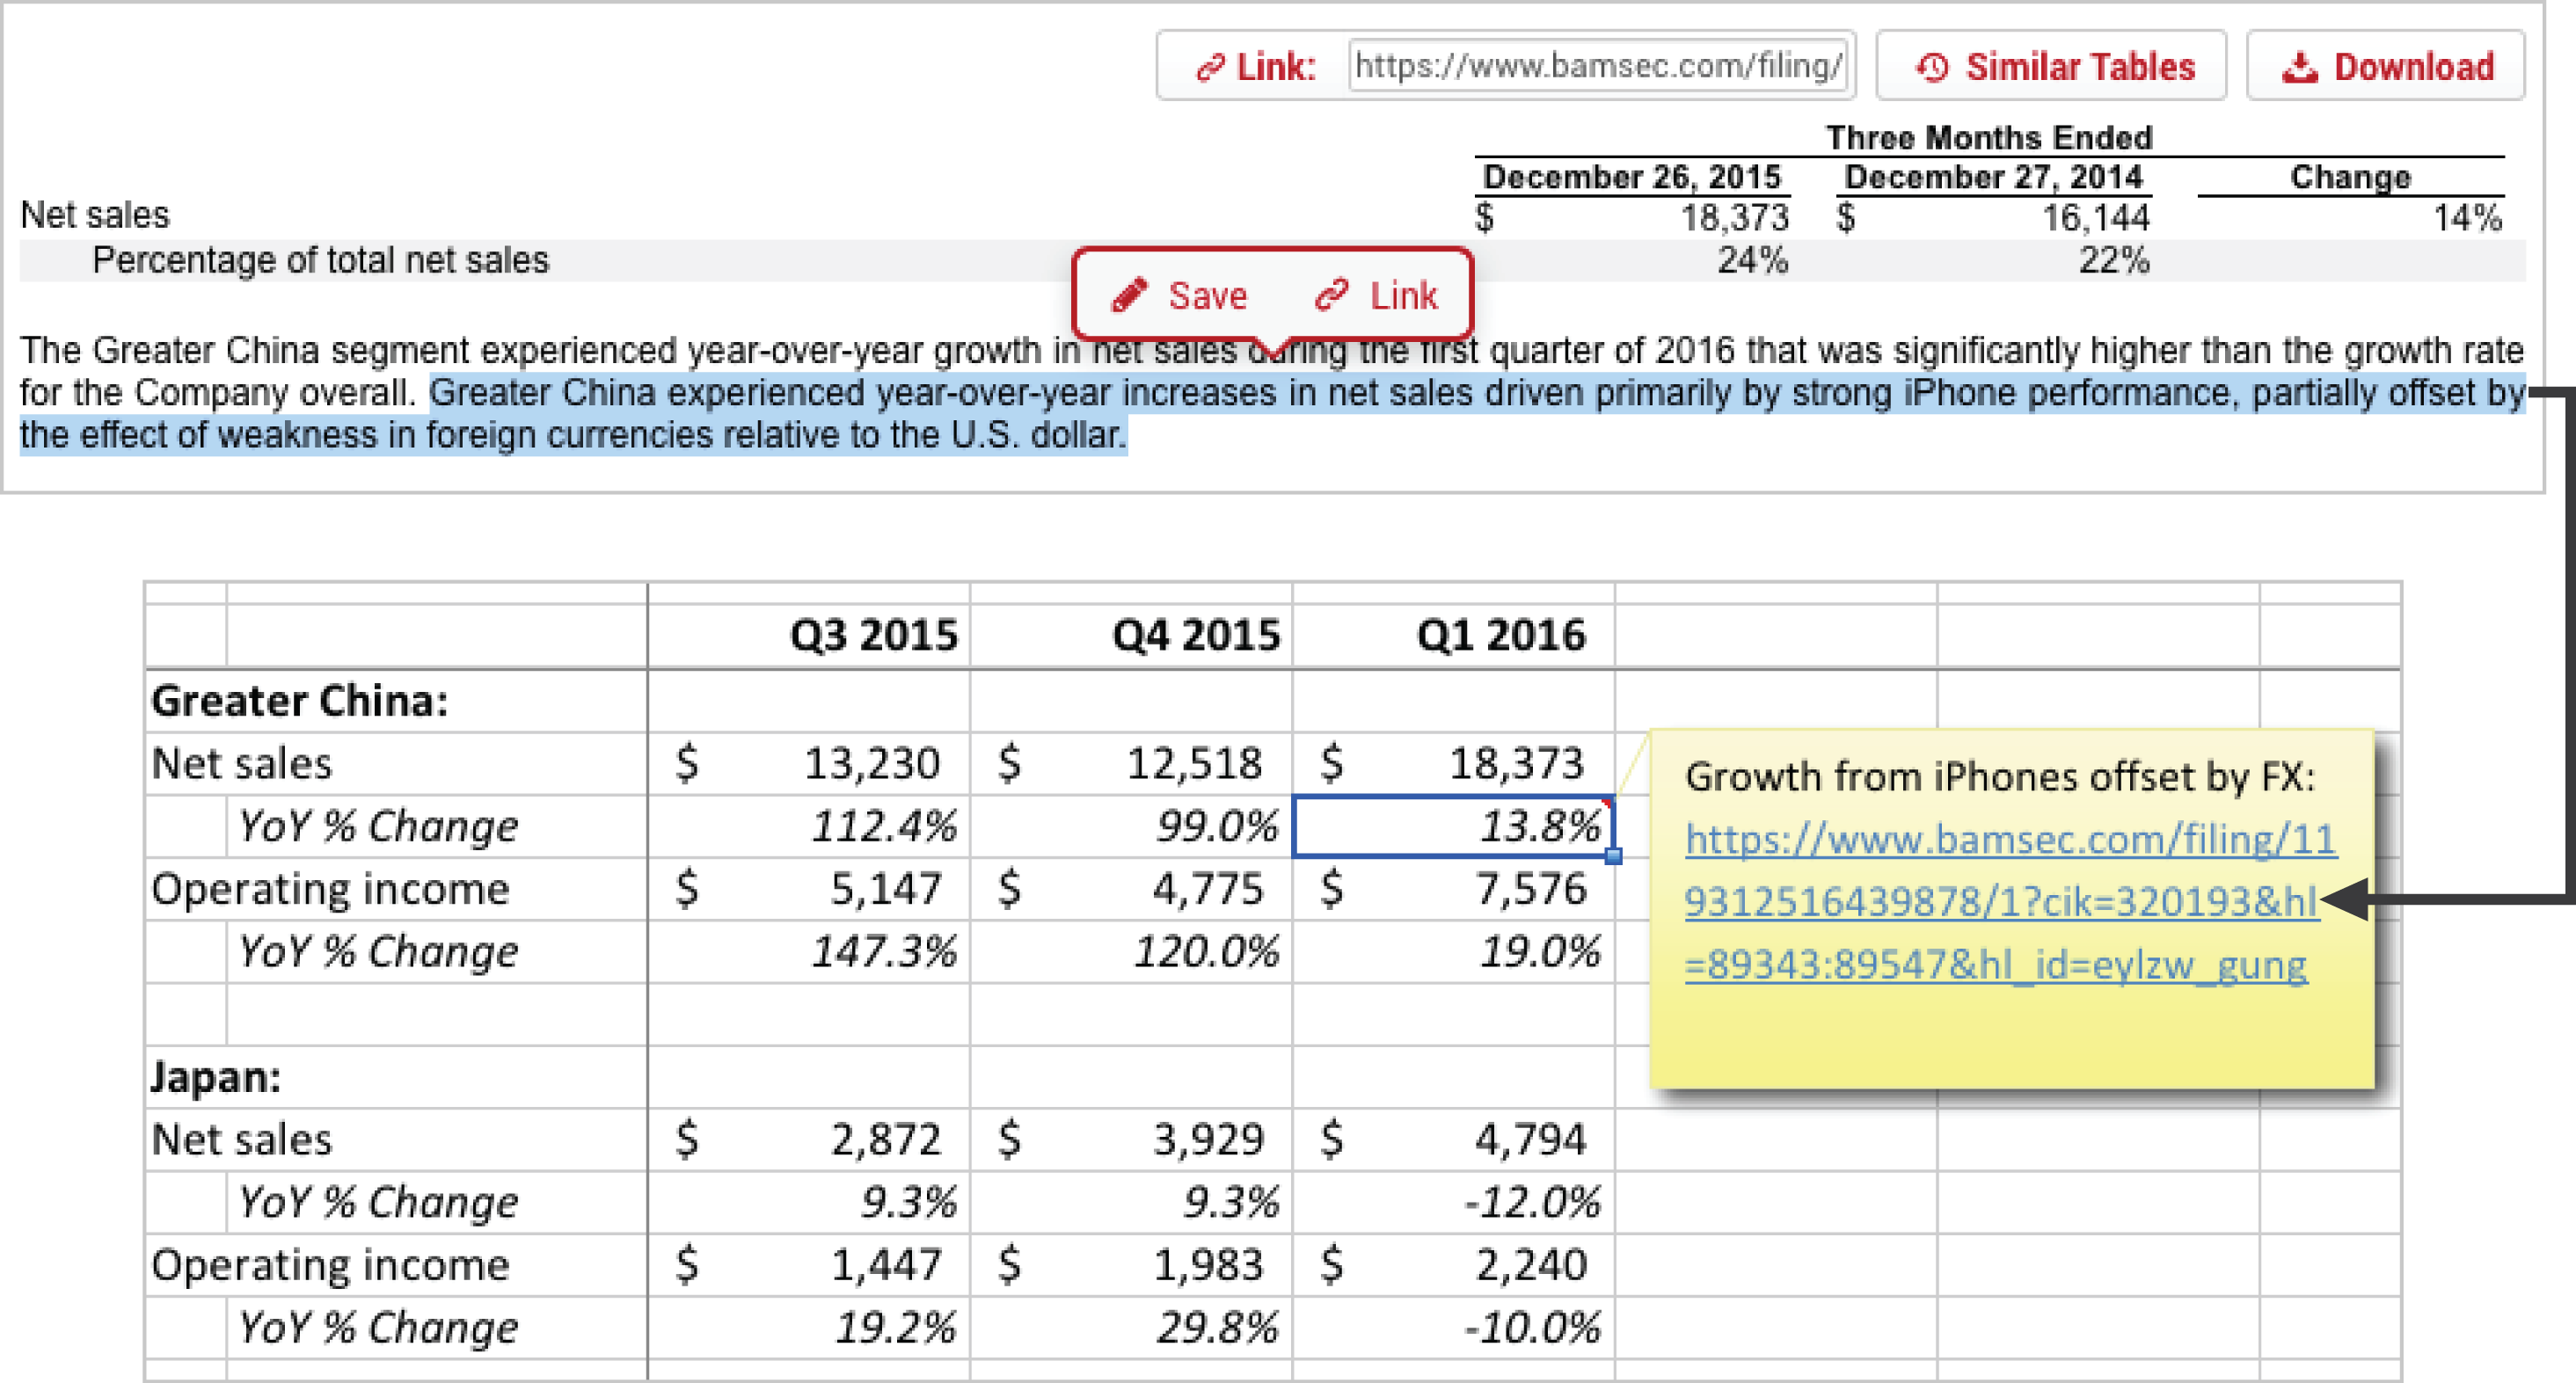Click the Download button
Viewport: 2576px width, 1383px height.
tap(2385, 66)
